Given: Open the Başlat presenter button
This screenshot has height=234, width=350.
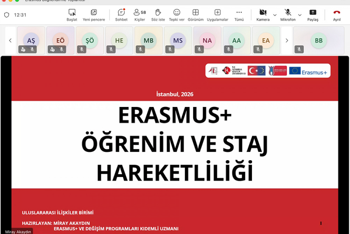Looking at the screenshot, I should pyautogui.click(x=72, y=15).
